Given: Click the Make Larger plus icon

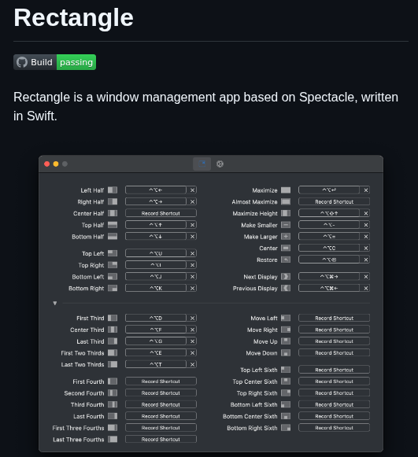Looking at the screenshot, I should 286,237.
